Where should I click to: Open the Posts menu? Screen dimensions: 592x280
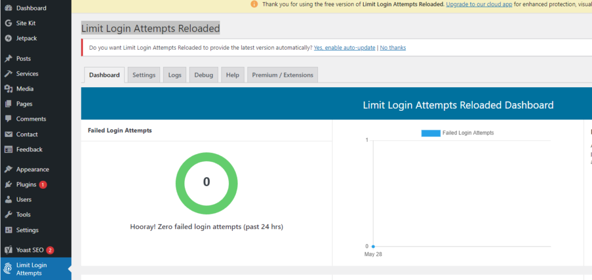click(23, 58)
